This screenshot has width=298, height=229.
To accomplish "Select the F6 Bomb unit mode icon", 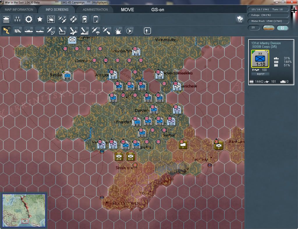I will click(x=62, y=31).
